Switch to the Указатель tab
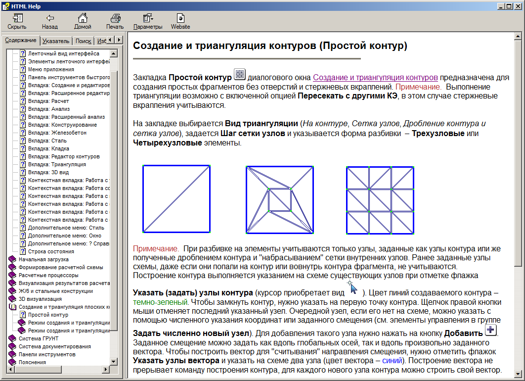This screenshot has height=381, width=525. (56, 41)
